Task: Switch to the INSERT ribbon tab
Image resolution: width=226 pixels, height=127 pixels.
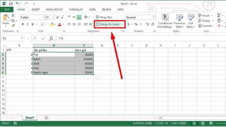Action: pos(36,10)
